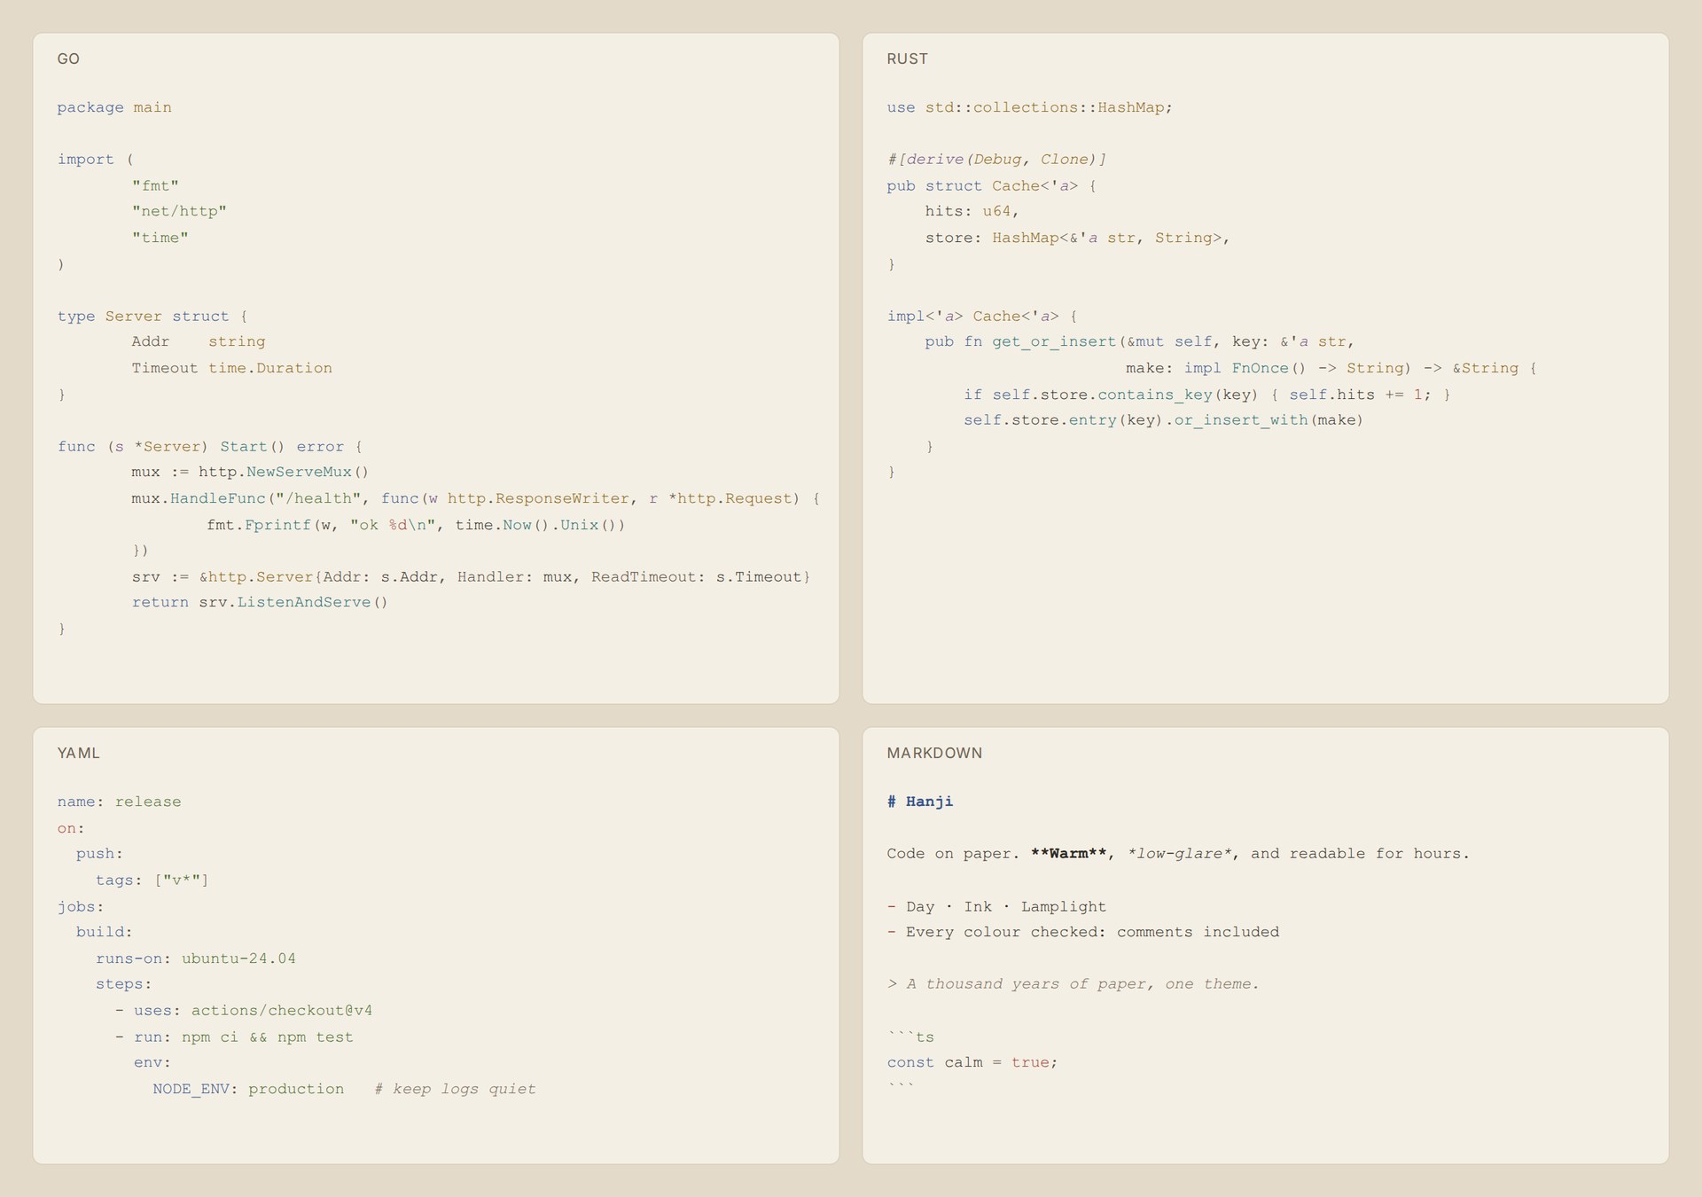Click 'if self.store.contains_key(key)' line
The image size is (1702, 1197).
point(1207,395)
